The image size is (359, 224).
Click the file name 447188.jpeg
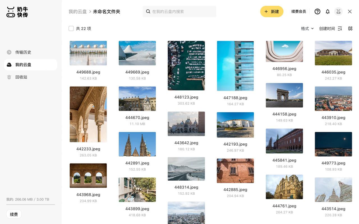click(235, 98)
